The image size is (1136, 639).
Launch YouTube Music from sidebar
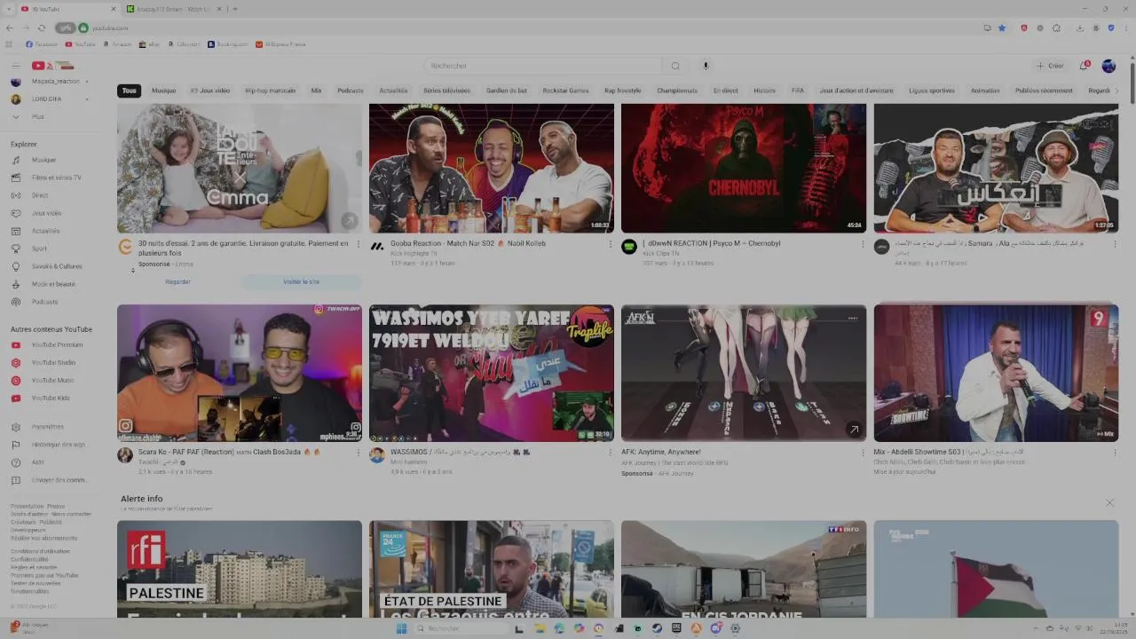click(x=52, y=380)
